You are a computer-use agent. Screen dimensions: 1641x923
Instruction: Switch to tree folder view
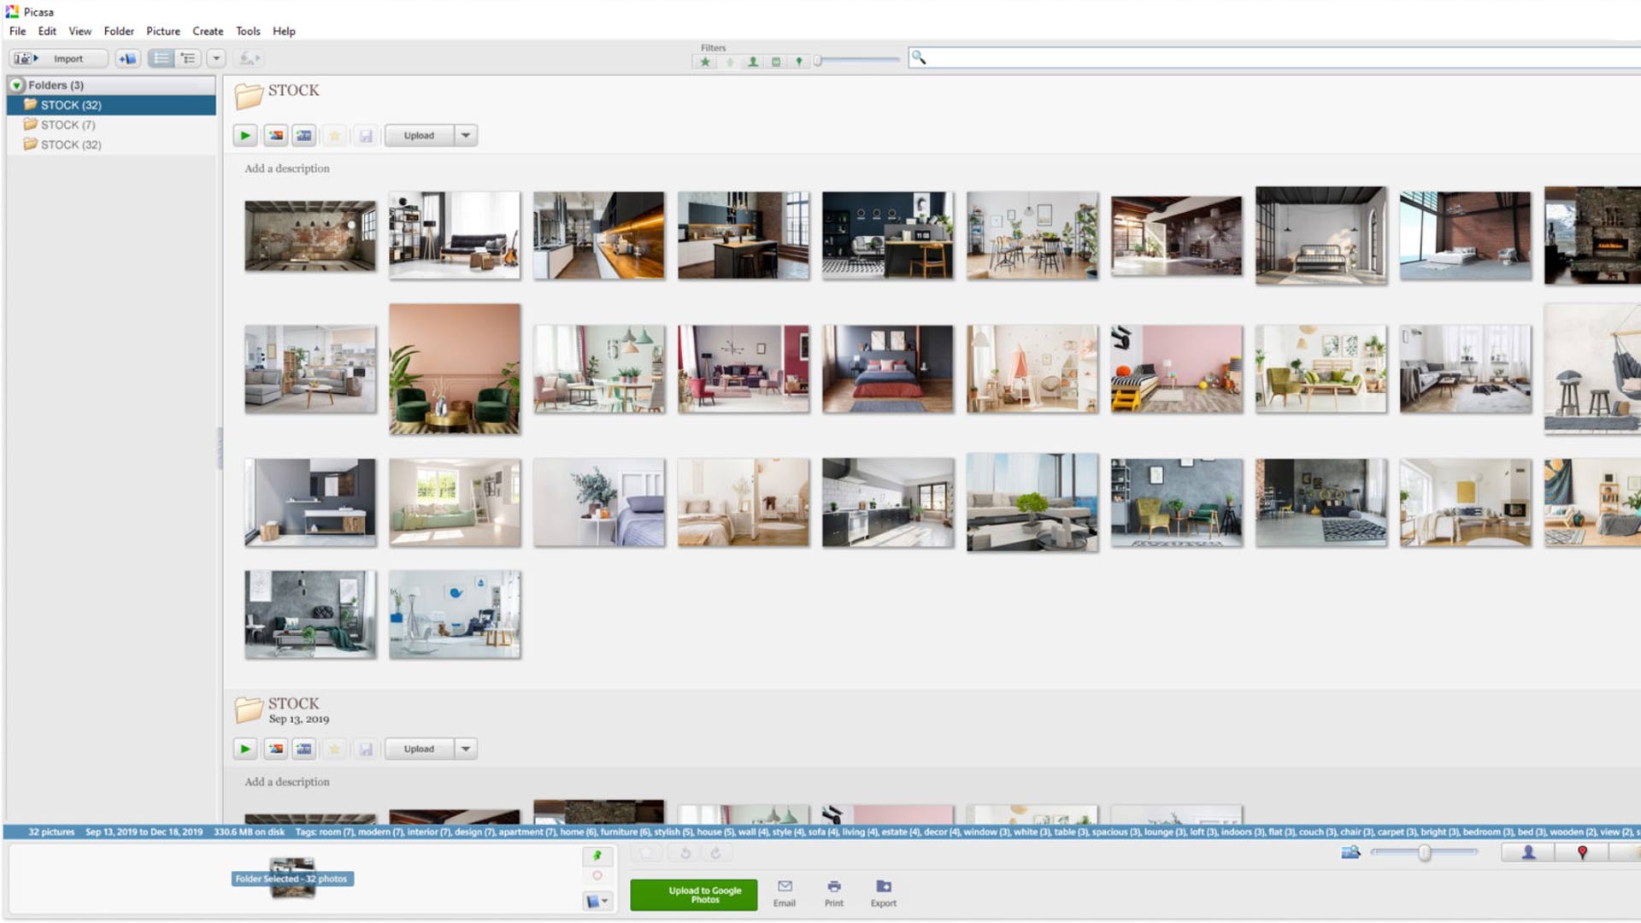click(187, 58)
